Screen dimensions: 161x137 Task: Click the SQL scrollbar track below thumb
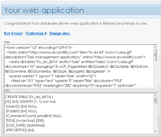click(155, 116)
